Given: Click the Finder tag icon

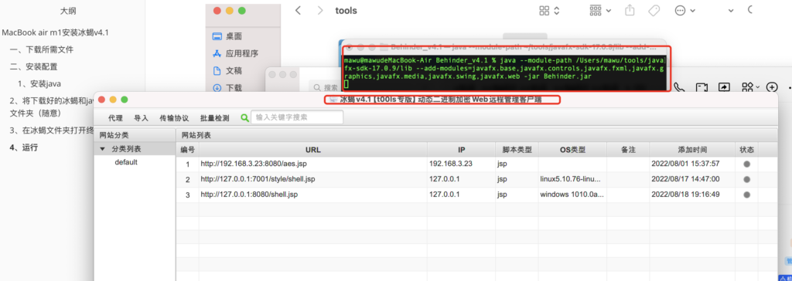Looking at the screenshot, I should 654,11.
